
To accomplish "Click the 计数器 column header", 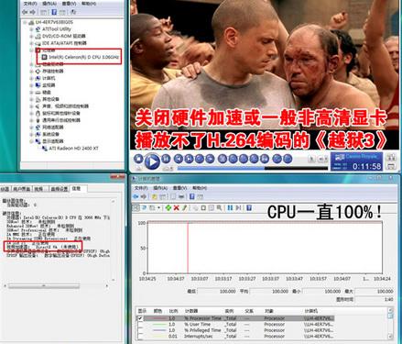I will (x=191, y=311).
